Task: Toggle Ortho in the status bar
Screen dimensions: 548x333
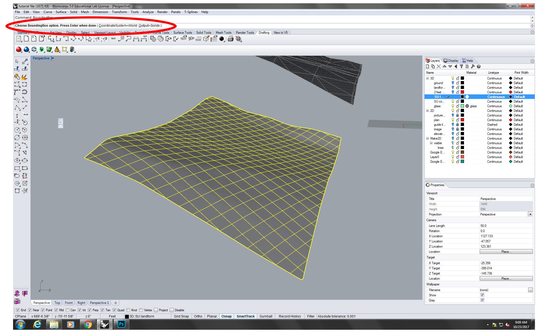Action: click(x=198, y=316)
